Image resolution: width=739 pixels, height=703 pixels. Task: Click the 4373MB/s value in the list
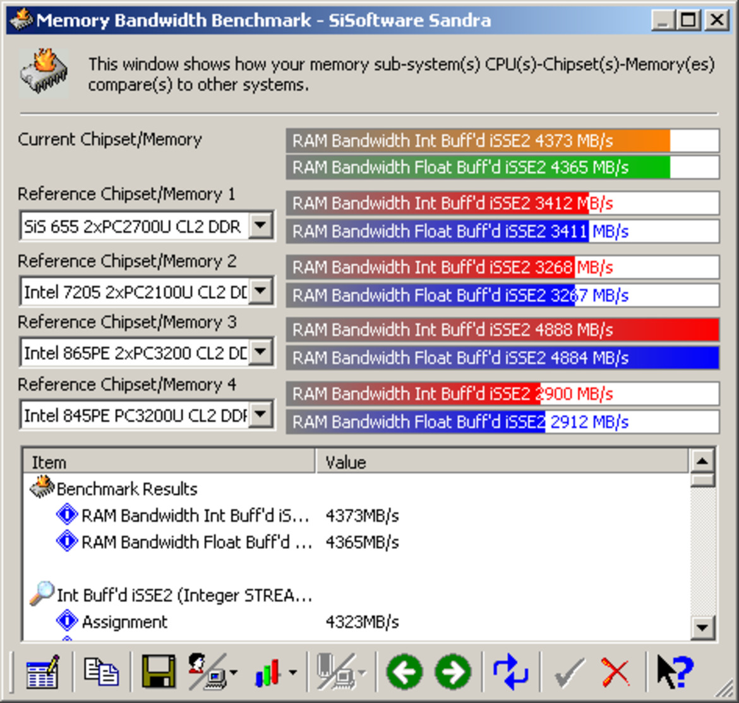pos(362,515)
